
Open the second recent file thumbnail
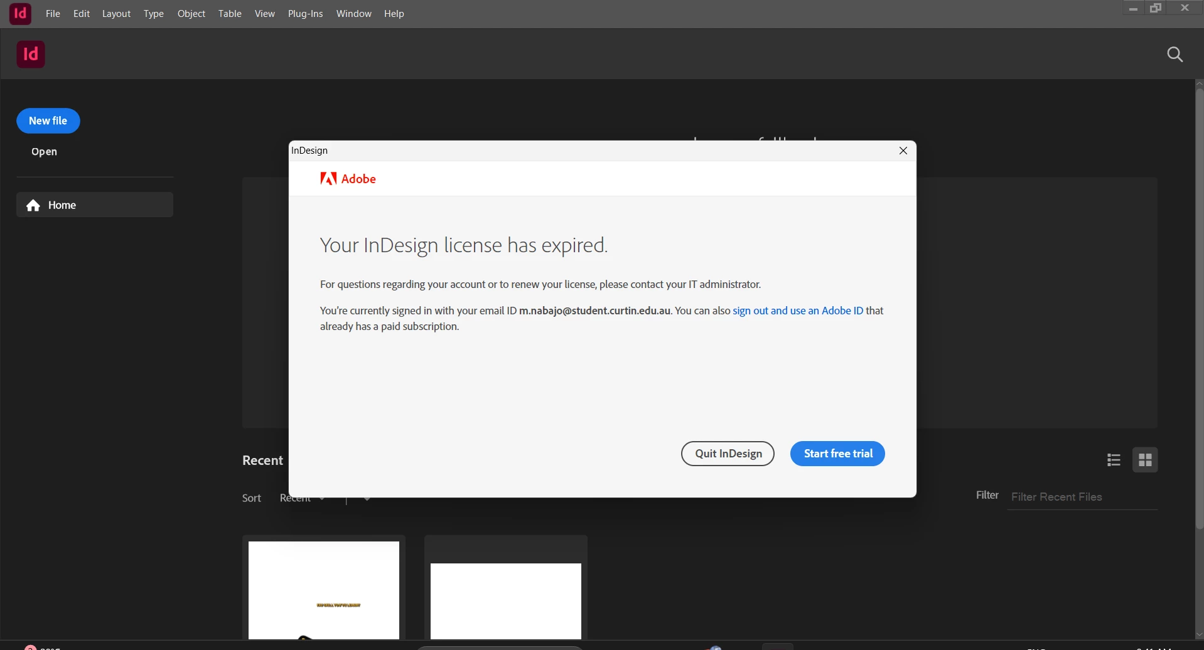[x=506, y=588]
